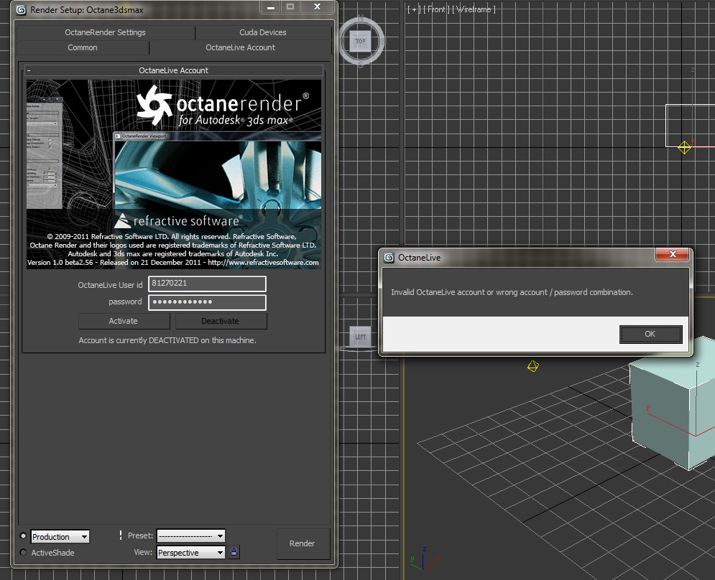
Task: Click the TOP face of the ViewCube
Action: pos(361,42)
